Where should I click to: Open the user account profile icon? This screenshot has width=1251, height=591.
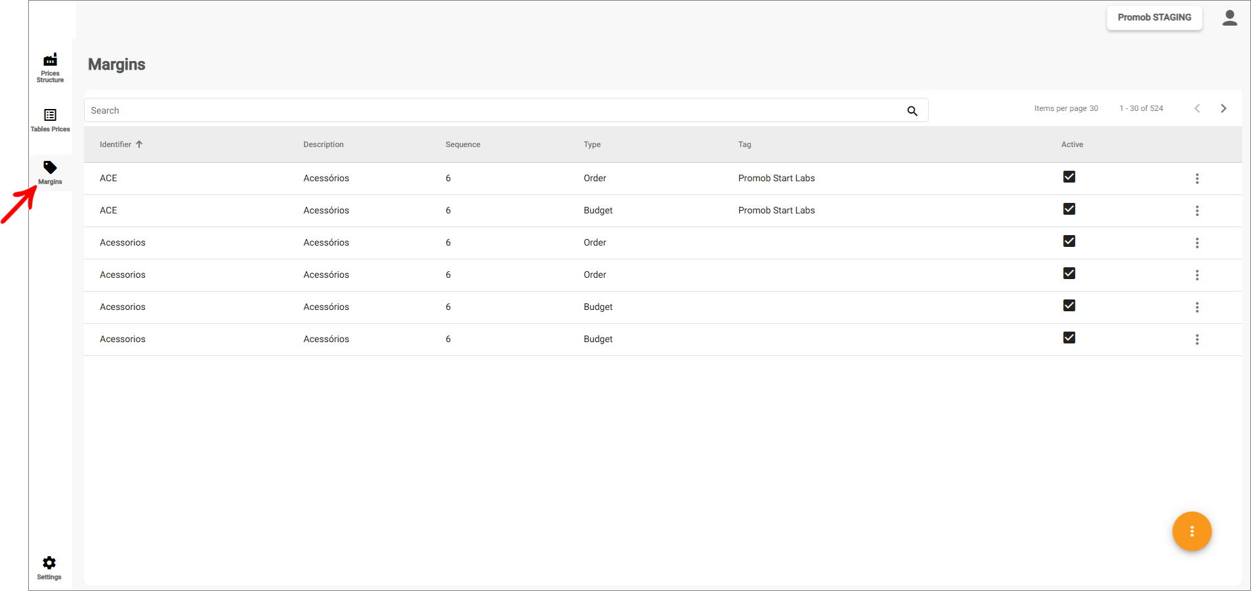(1229, 18)
